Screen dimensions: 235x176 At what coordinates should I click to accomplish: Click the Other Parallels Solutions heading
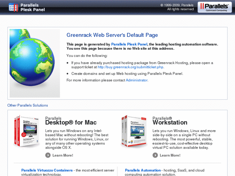(27, 105)
